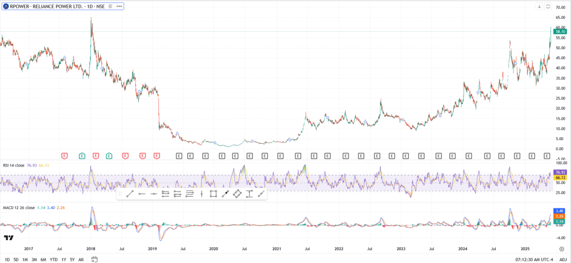Select the trend line drawing tool

click(x=129, y=194)
